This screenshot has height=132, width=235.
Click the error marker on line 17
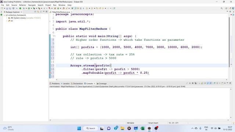50,73
